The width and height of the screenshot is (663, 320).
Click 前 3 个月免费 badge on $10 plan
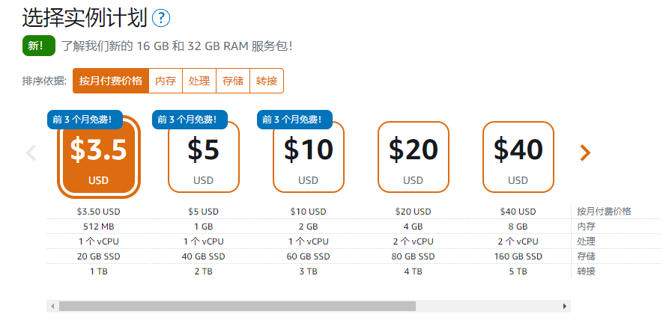coord(294,119)
